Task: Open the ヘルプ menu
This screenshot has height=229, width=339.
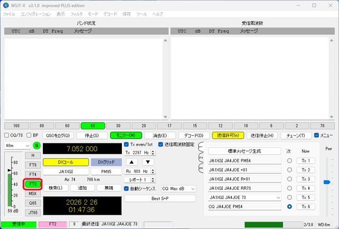Action: point(157,14)
